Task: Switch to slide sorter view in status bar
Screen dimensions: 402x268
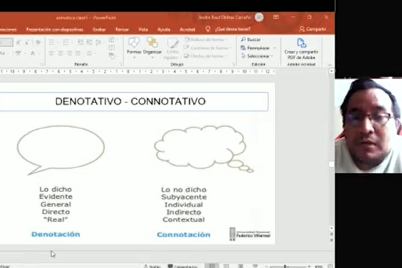Action: [x=226, y=266]
